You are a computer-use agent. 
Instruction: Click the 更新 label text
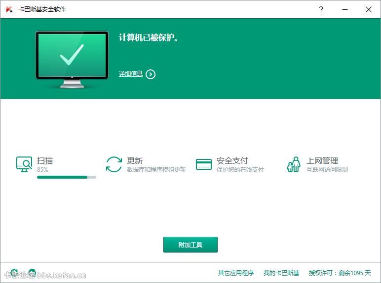[135, 160]
